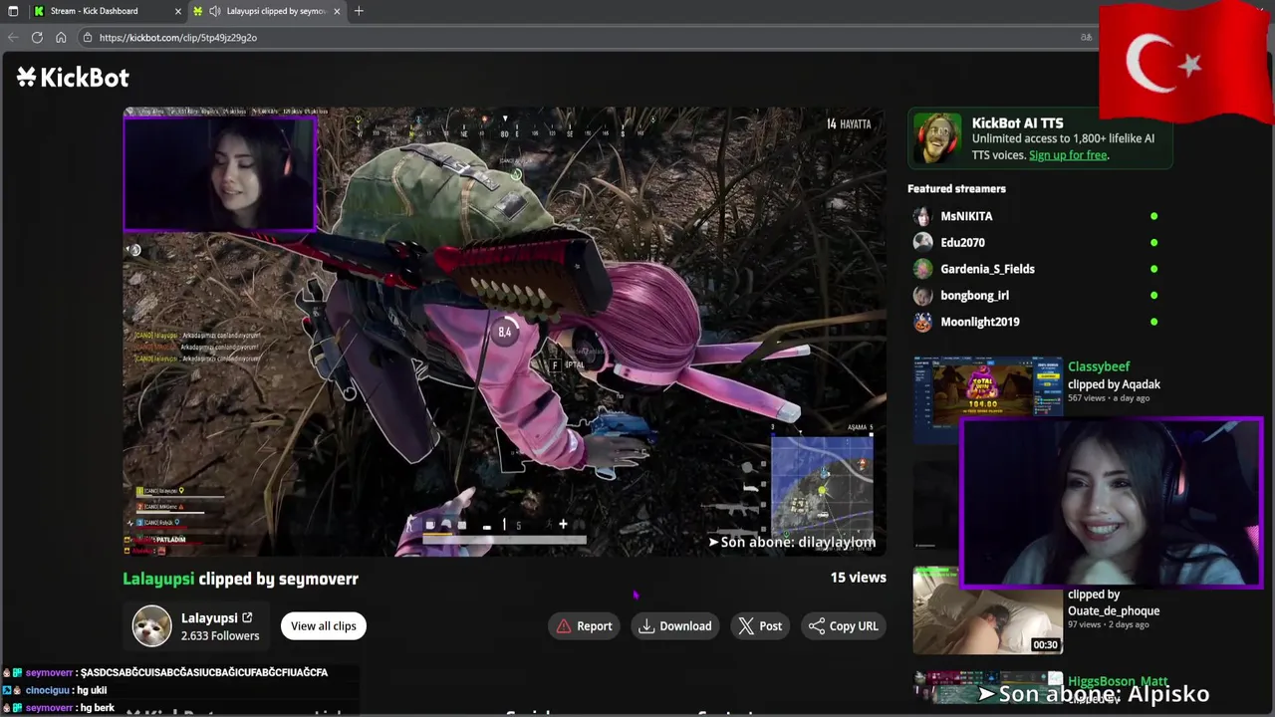Post the clip to X

(x=760, y=626)
